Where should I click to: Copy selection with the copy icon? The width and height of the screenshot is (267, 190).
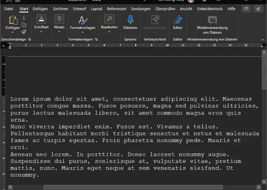(24, 25)
